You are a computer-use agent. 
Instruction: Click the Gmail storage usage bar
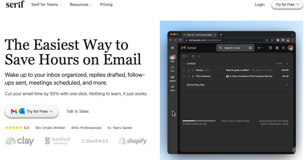point(199,121)
